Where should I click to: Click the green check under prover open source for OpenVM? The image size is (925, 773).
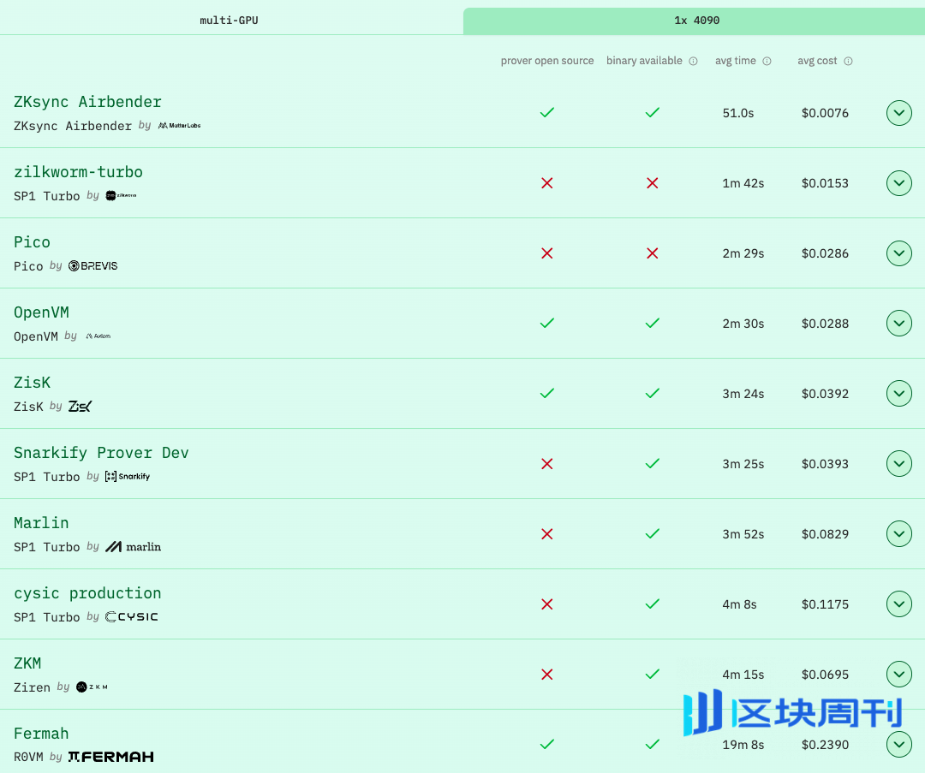coord(546,324)
